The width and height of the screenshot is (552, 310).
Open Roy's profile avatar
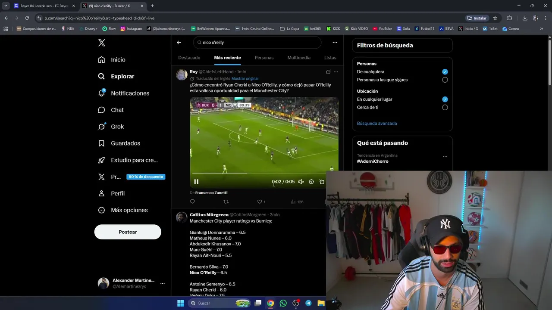[x=182, y=74]
